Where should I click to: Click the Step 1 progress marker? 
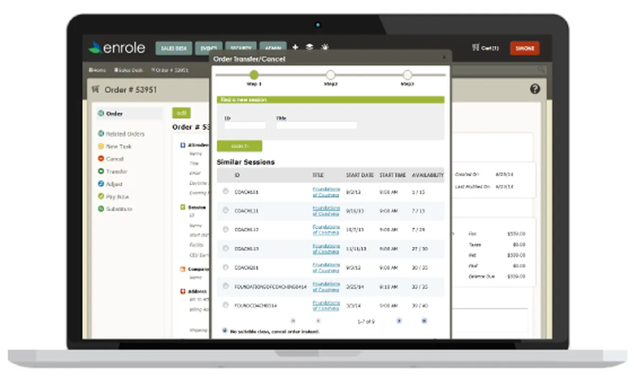pos(254,75)
